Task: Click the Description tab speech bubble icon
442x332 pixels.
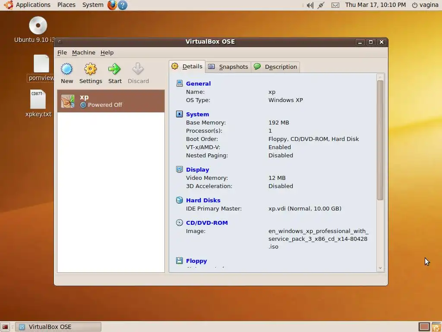Action: (257, 66)
